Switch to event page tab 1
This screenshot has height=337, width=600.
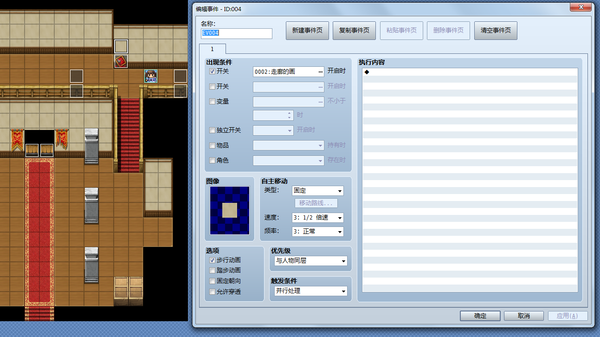click(213, 49)
